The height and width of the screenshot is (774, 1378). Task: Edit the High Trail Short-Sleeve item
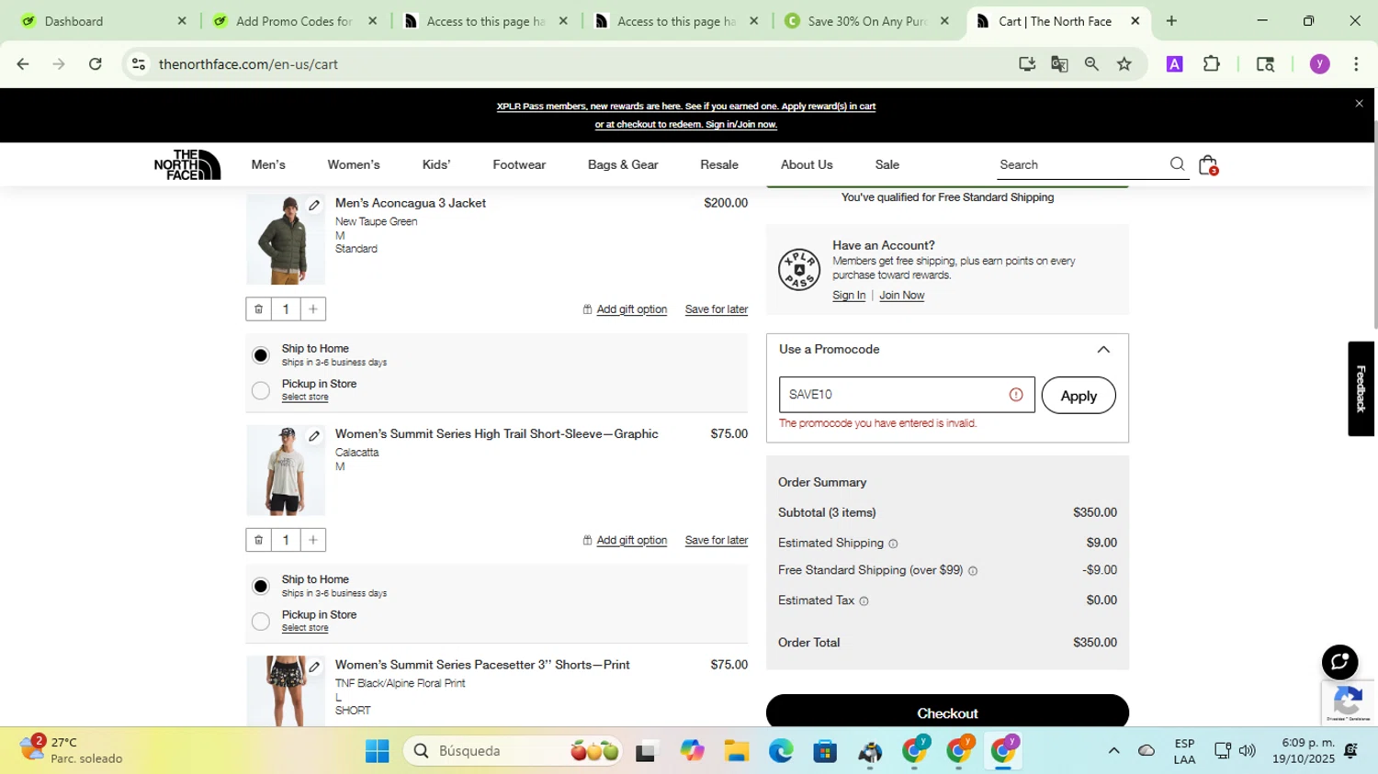click(314, 436)
